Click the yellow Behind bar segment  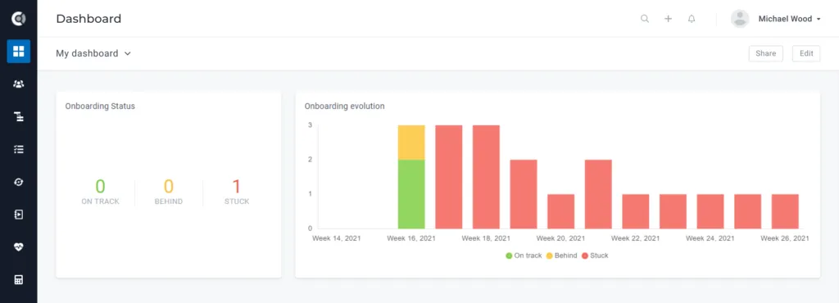(411, 142)
